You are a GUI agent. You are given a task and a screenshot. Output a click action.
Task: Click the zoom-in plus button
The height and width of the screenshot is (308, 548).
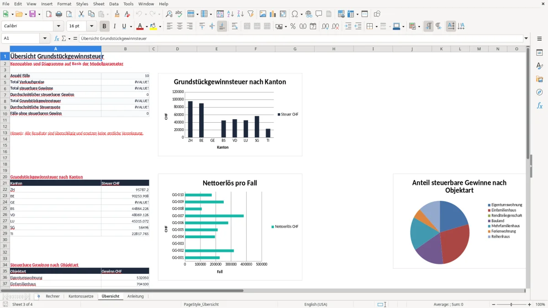coord(530,304)
